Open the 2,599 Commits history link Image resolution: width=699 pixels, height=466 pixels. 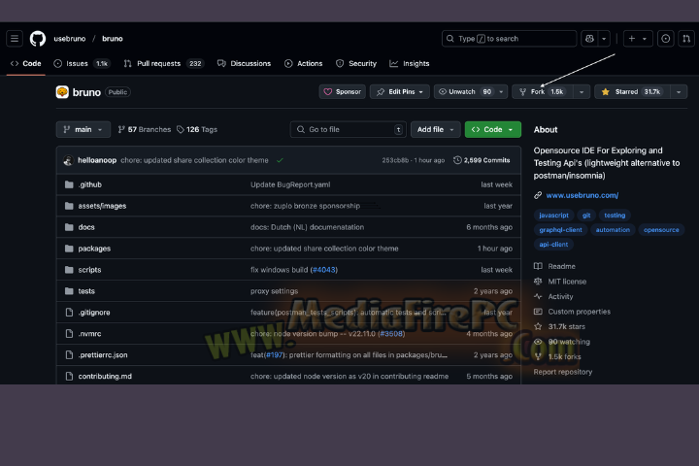pos(482,160)
